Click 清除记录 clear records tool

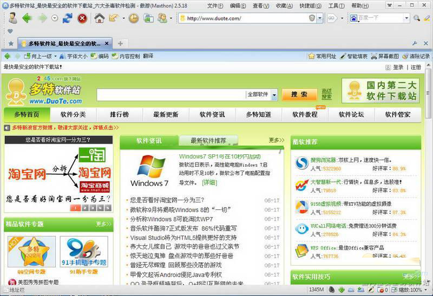(x=416, y=56)
